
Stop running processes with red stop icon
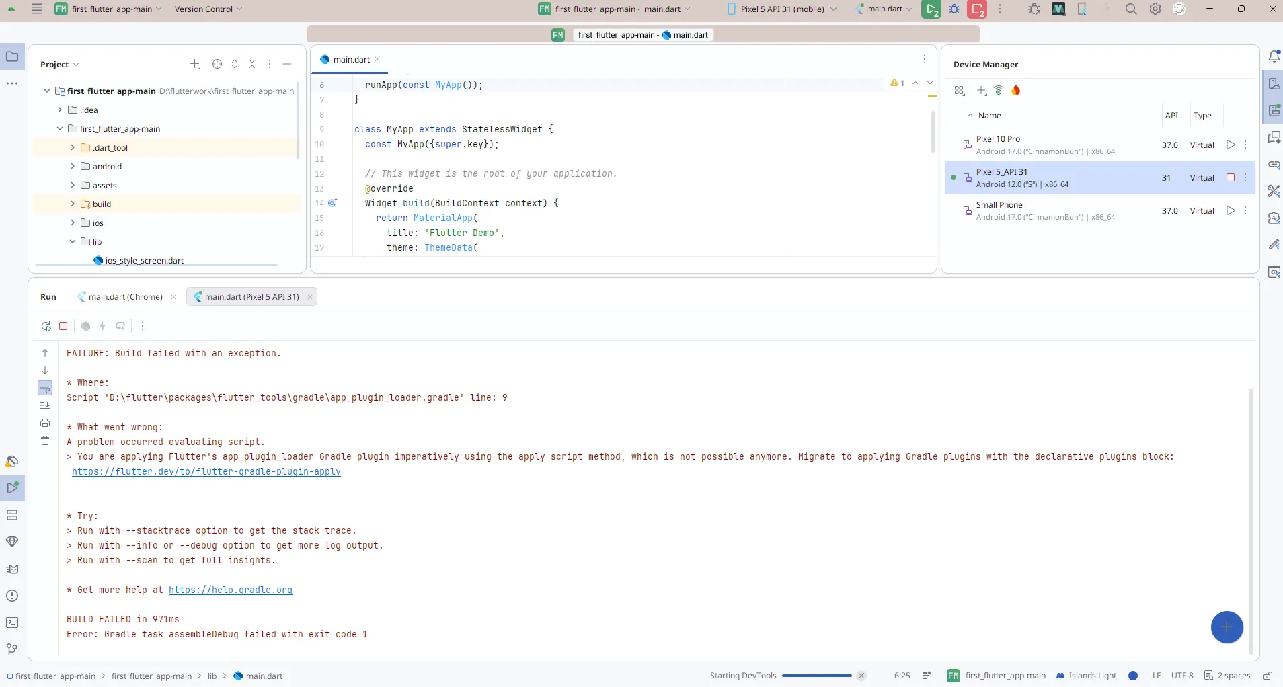(x=977, y=9)
